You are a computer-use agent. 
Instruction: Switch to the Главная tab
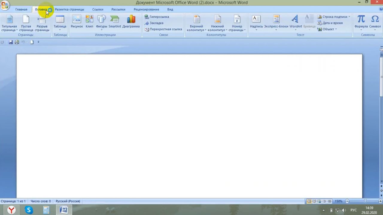pos(21,10)
